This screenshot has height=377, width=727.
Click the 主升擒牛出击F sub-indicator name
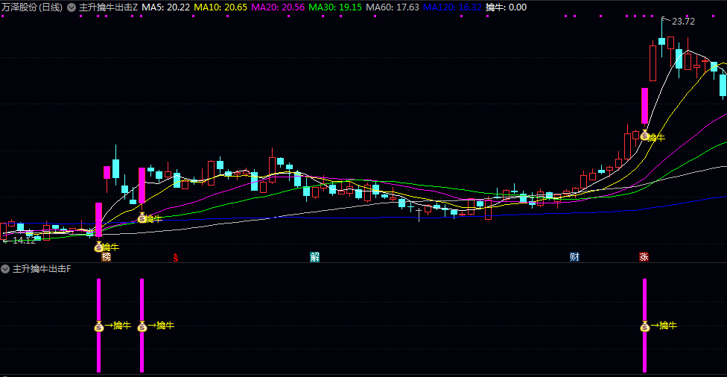42,269
